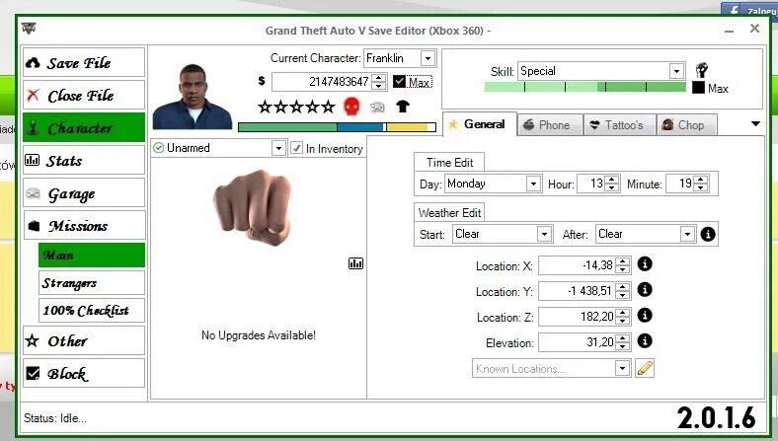
Task: Click the red X Close File icon
Action: click(x=33, y=95)
